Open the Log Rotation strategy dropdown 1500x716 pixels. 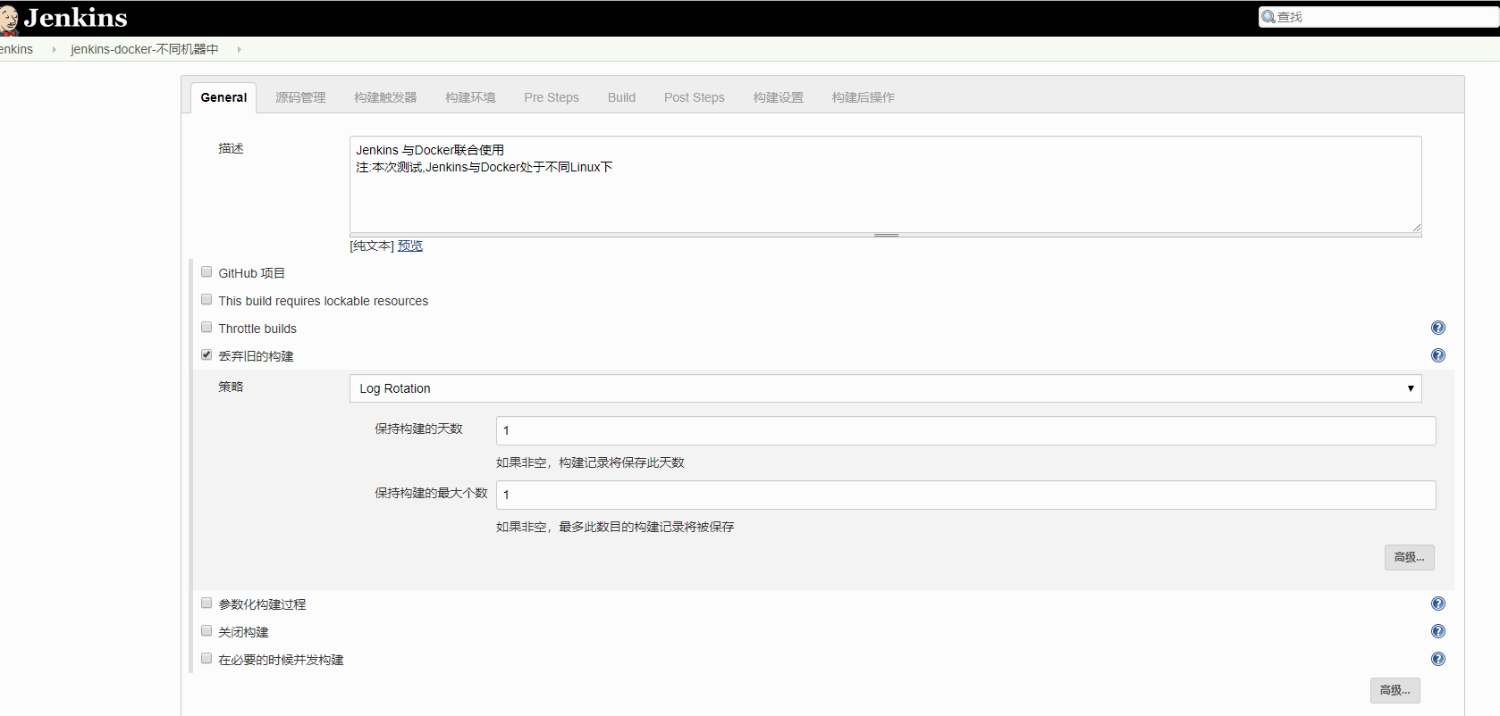coord(885,388)
